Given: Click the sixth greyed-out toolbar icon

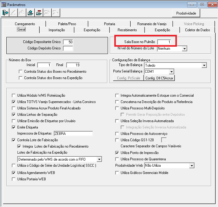Looking at the screenshot, I should [x=47, y=13].
